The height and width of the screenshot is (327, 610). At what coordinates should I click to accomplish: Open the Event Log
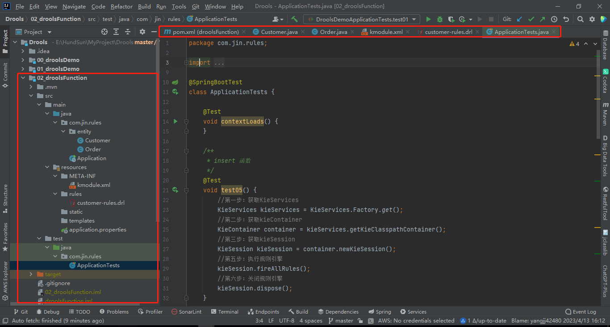pyautogui.click(x=581, y=312)
